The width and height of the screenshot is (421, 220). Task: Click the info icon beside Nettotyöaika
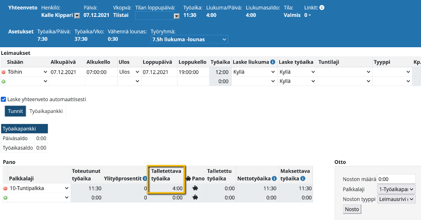(274, 179)
